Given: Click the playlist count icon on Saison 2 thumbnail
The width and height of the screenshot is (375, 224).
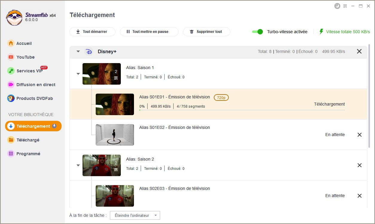Looking at the screenshot, I should (x=116, y=170).
